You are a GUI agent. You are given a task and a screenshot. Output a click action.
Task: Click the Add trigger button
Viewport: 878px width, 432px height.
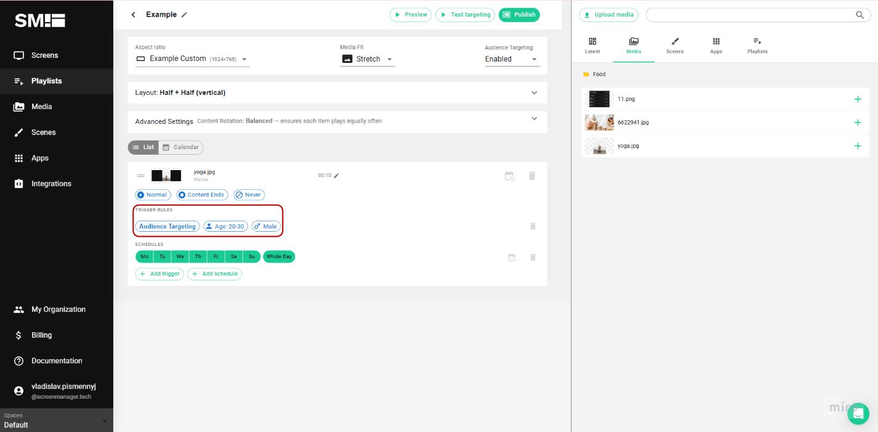pyautogui.click(x=159, y=274)
